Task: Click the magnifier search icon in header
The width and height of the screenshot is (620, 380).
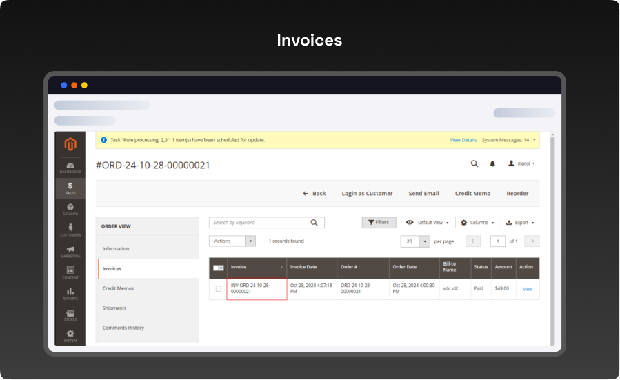Action: click(x=474, y=164)
